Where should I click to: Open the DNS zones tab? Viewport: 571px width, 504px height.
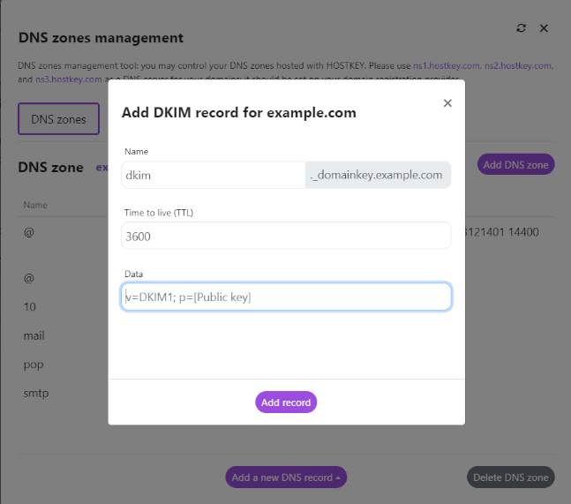pos(58,119)
